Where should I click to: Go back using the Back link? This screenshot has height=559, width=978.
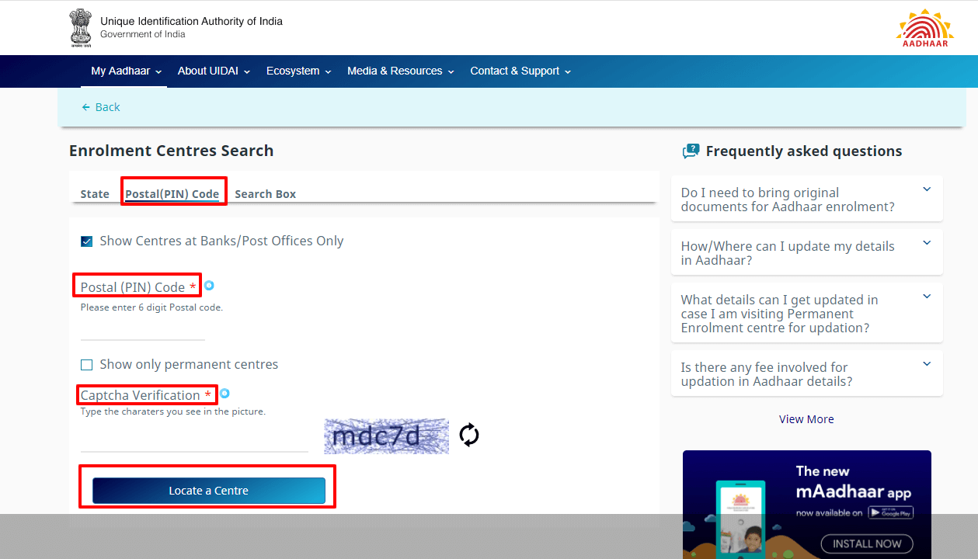(x=101, y=107)
